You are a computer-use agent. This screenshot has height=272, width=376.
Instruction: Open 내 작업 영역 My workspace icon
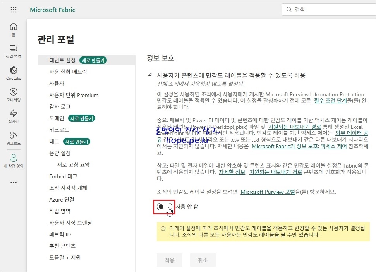coord(14,161)
